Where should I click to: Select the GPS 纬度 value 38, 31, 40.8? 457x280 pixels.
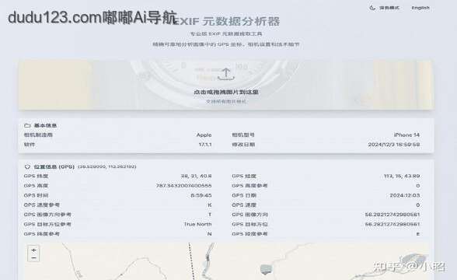click(196, 176)
